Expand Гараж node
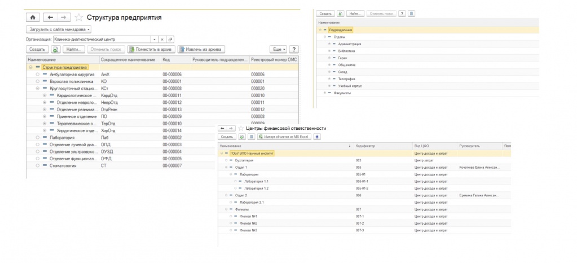The height and width of the screenshot is (263, 577). click(329, 58)
